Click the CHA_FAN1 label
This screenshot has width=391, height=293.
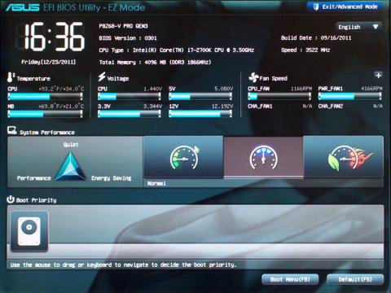[x=260, y=106]
